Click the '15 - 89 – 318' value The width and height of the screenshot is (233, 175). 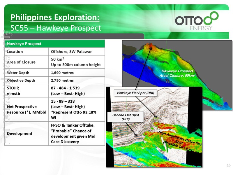coord(63,101)
